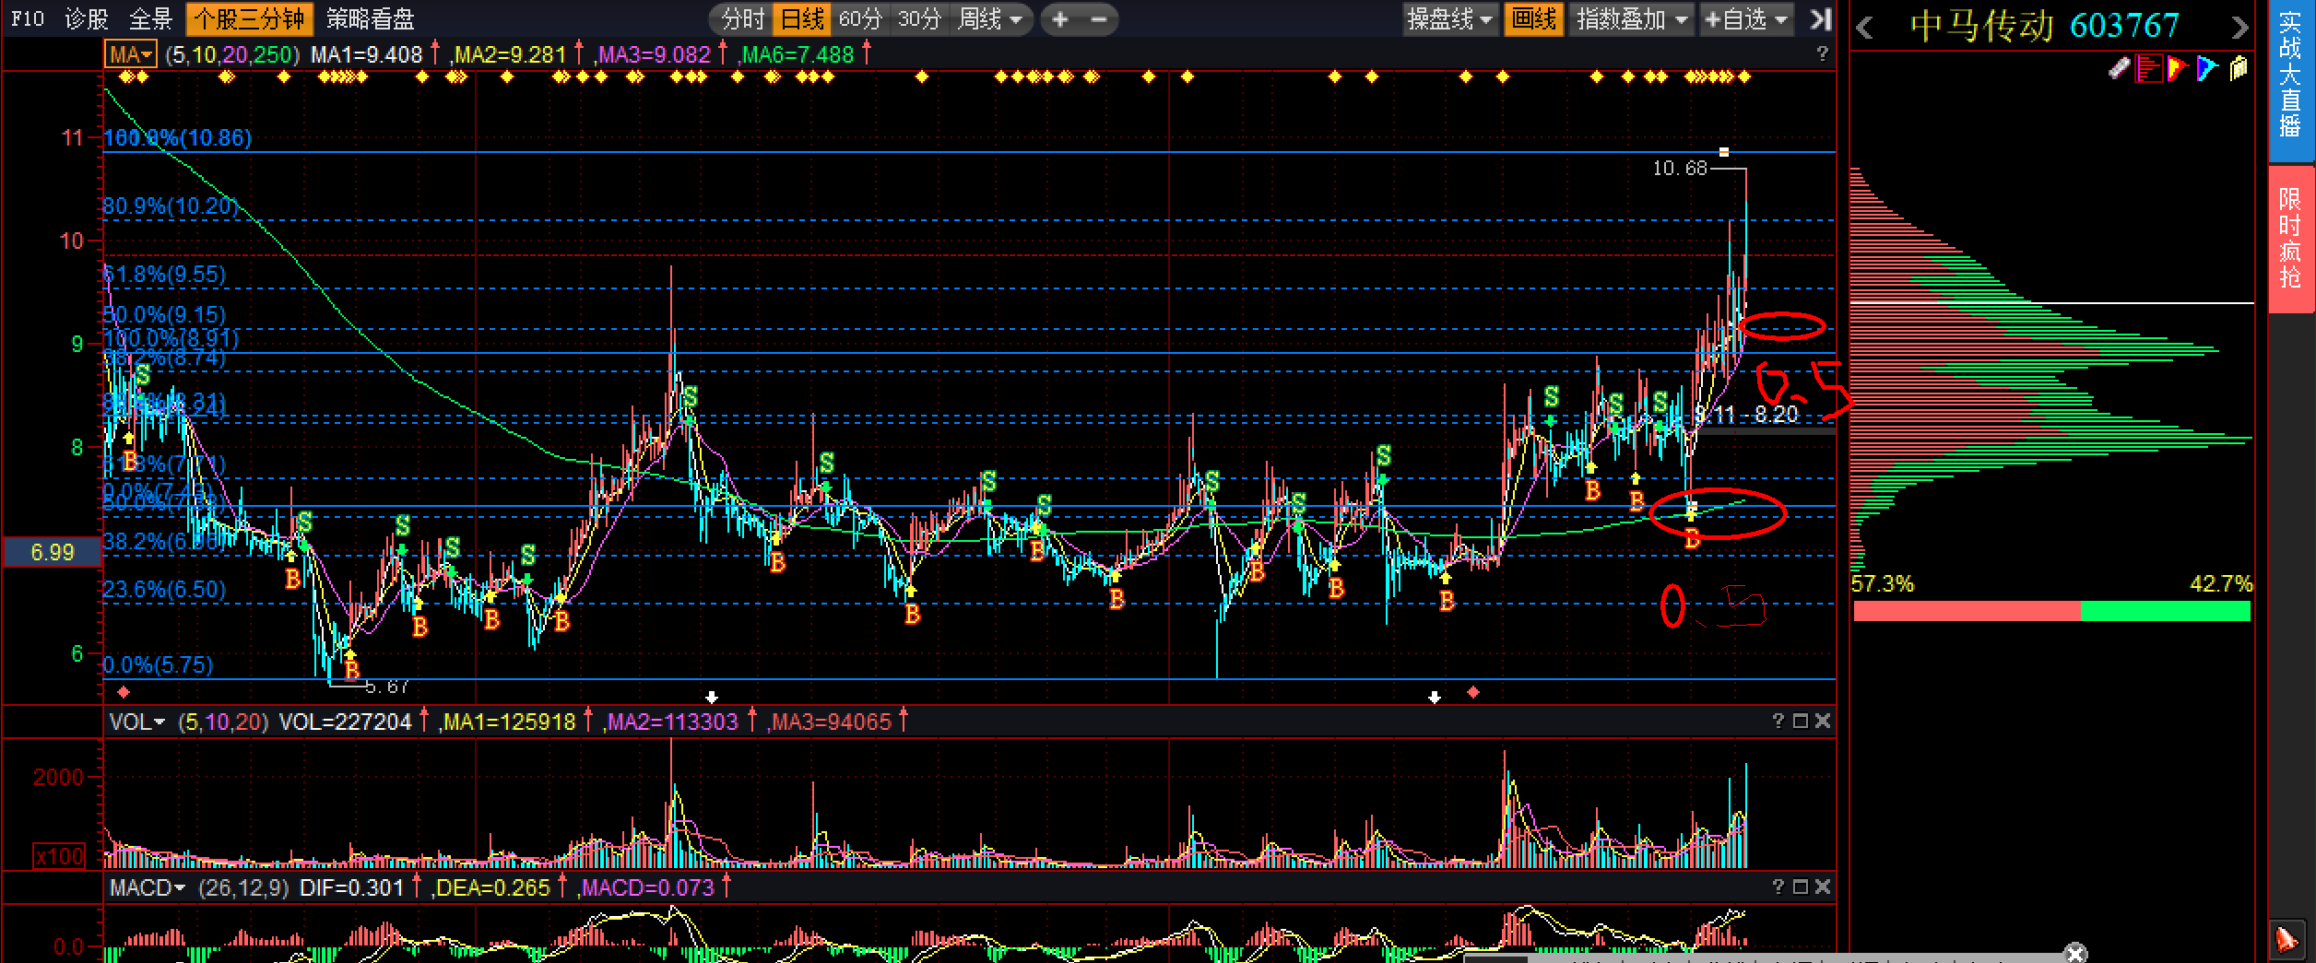Collapse the side panel arrow icon
This screenshot has width=2316, height=963.
[x=1820, y=18]
